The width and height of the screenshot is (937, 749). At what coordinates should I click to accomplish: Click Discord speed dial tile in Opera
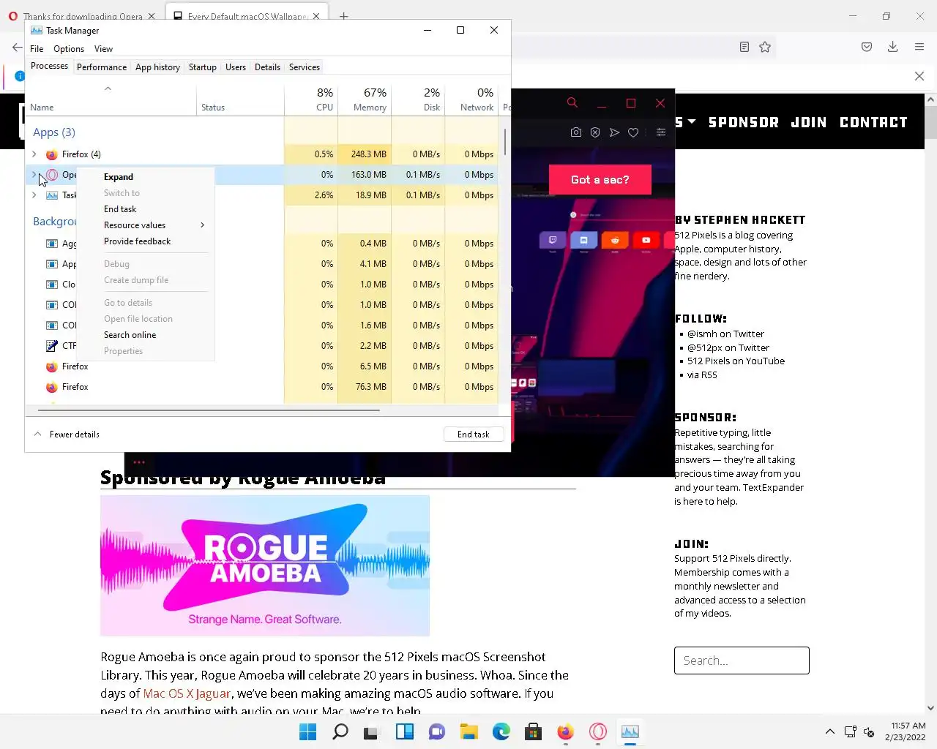(x=583, y=240)
